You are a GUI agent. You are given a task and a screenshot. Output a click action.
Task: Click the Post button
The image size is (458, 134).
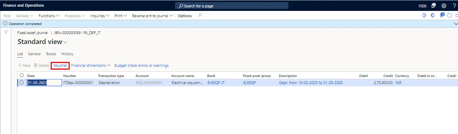(x=7, y=16)
